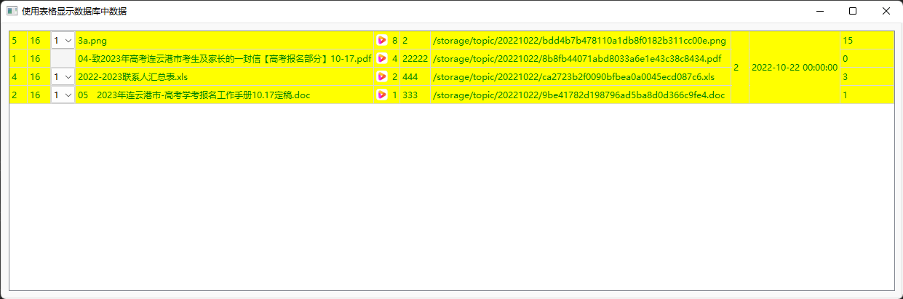Screen dimensions: 903x299
Task: Click the value 16 in the doc row
Action: [35, 95]
